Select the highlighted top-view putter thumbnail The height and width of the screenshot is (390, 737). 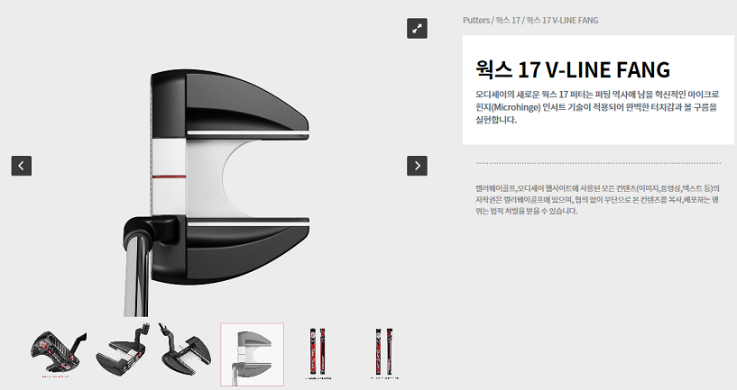253,354
